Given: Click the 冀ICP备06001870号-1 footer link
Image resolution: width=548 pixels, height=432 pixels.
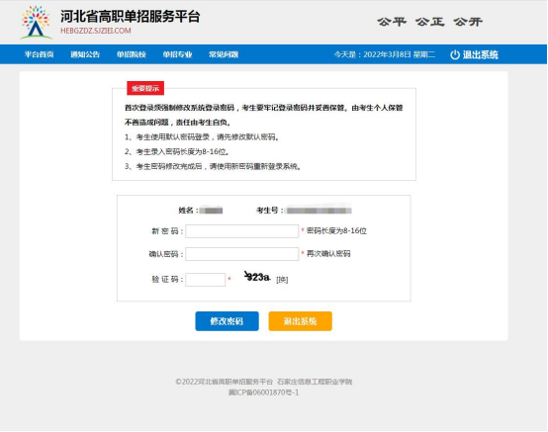Looking at the screenshot, I should (264, 392).
